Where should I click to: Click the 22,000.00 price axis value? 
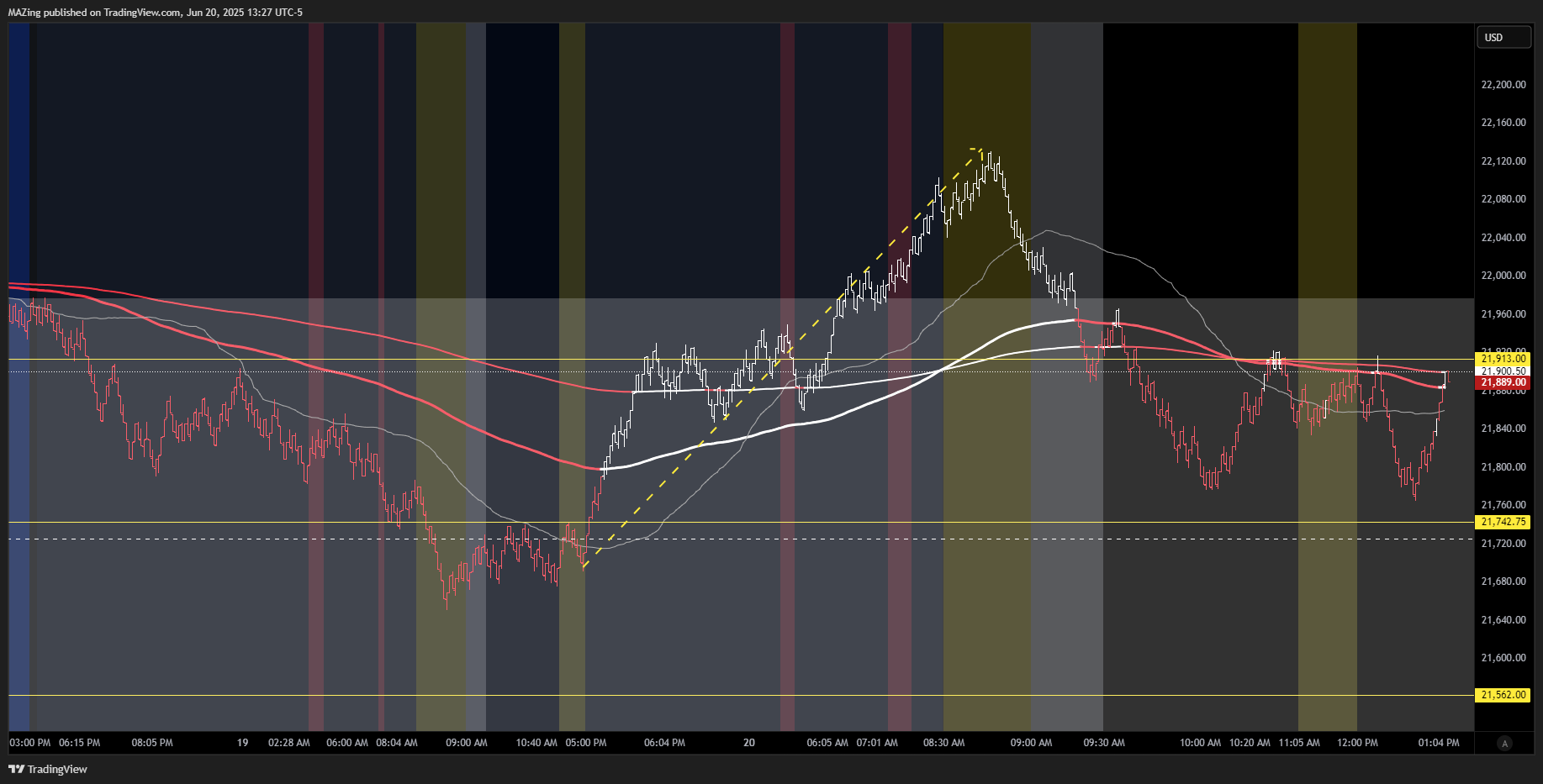coord(1503,276)
